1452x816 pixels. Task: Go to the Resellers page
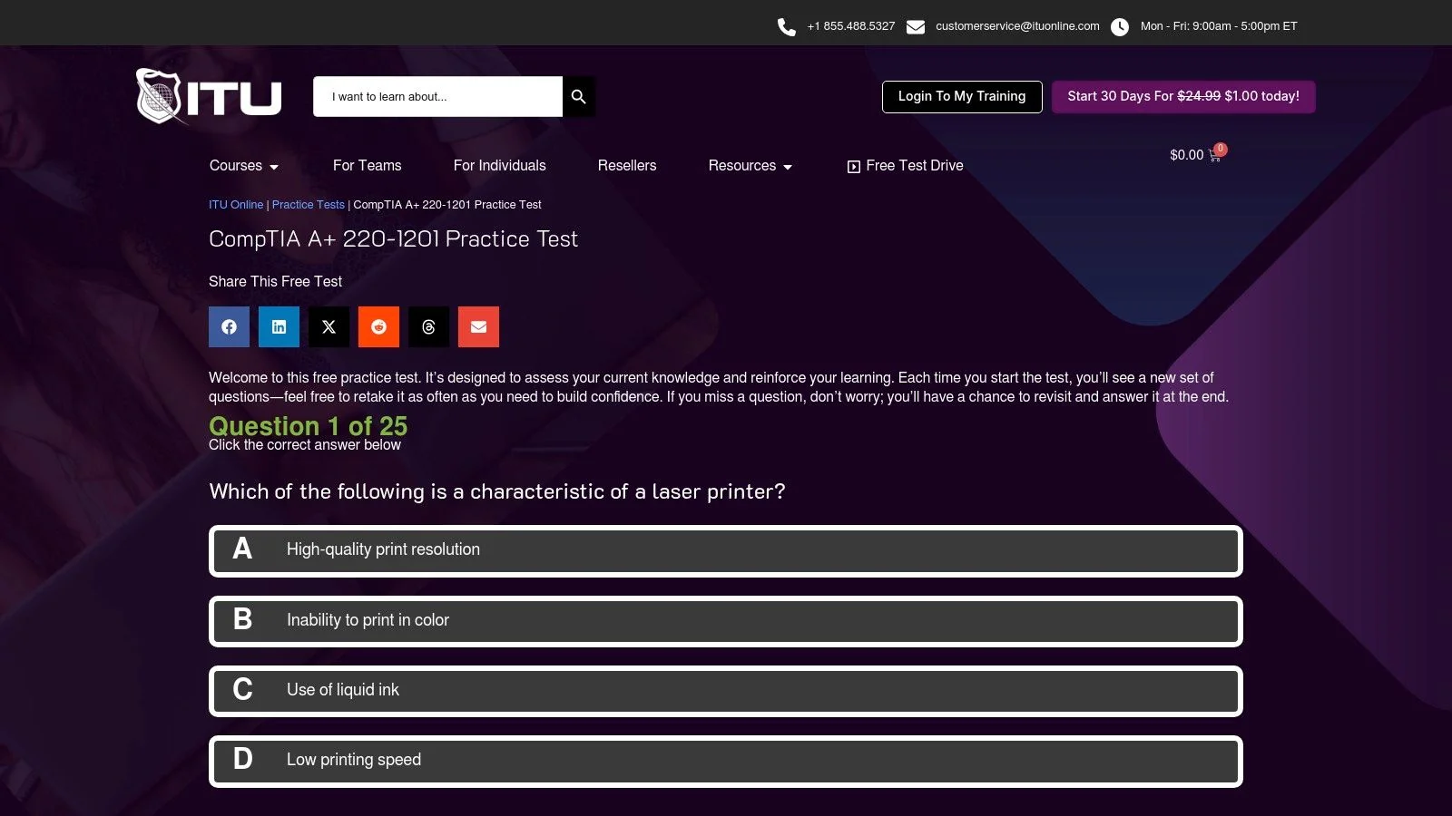click(x=627, y=166)
